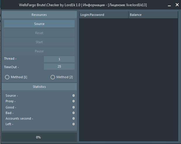Select the Method [1] radio button
Screen dimensions: 181x144
(7, 77)
